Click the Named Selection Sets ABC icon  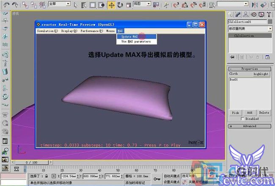[x=212, y=5]
